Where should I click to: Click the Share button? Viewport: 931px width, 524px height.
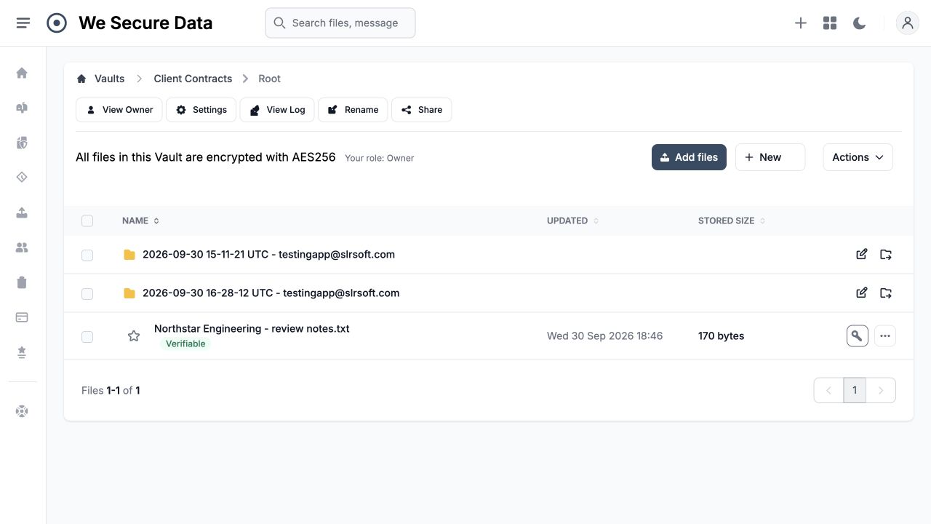(422, 110)
